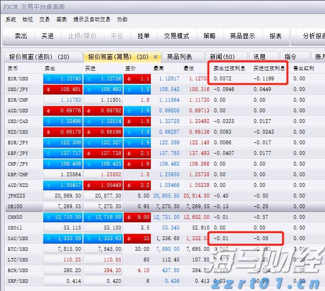Open the 挂单 order tool

click(x=144, y=36)
